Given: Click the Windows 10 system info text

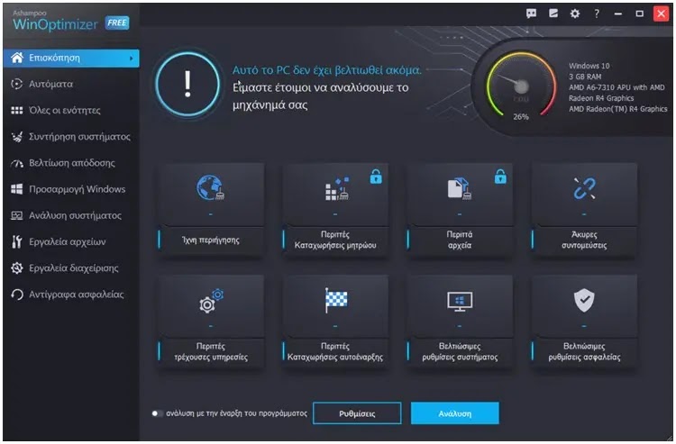Looking at the screenshot, I should 589,66.
